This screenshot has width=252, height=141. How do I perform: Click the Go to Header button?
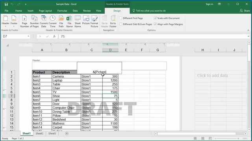tap(105, 21)
